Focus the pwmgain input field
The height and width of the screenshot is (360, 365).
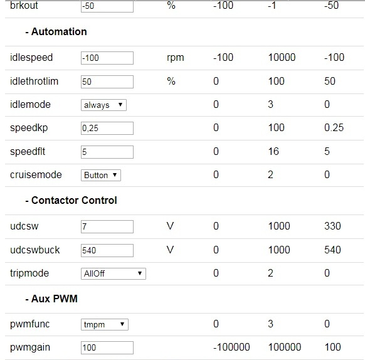point(107,347)
